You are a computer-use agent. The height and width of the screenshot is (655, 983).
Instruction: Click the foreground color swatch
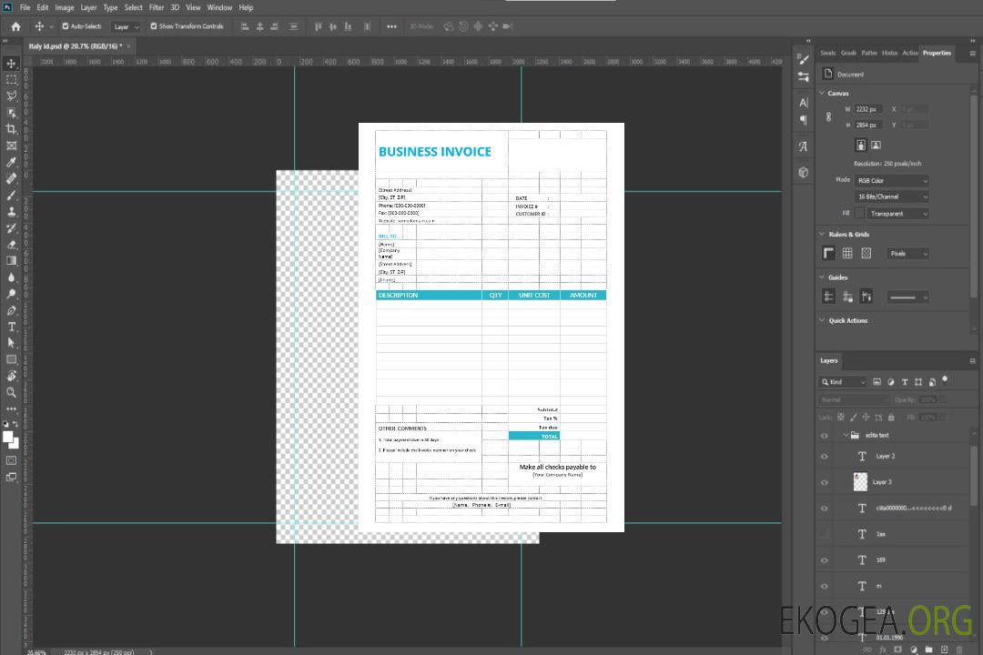(8, 437)
